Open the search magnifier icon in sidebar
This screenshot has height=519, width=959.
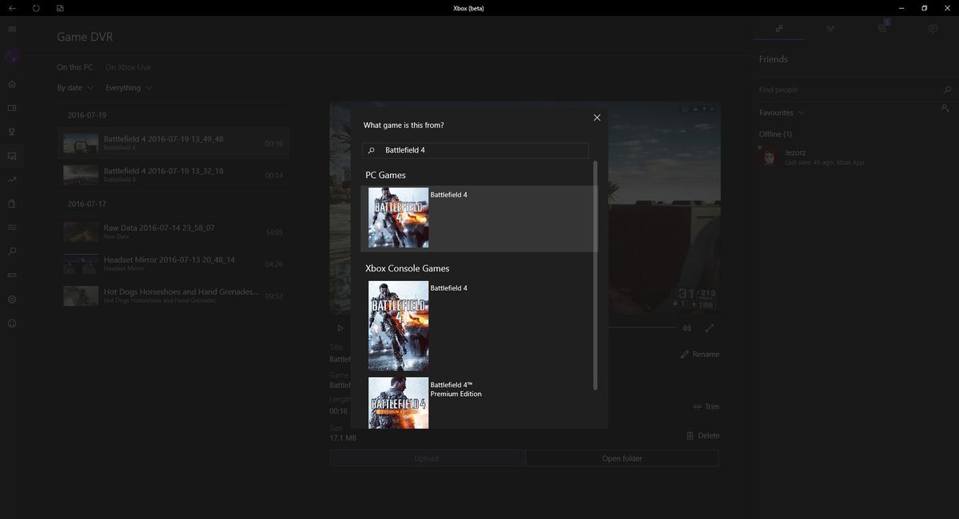tap(12, 252)
